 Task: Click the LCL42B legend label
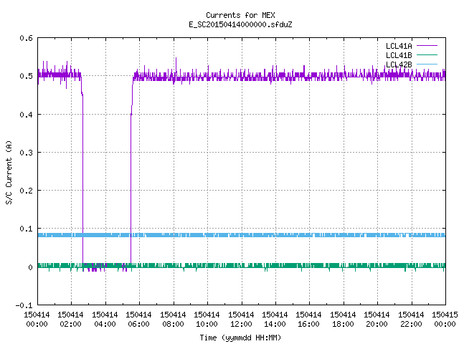(x=399, y=64)
